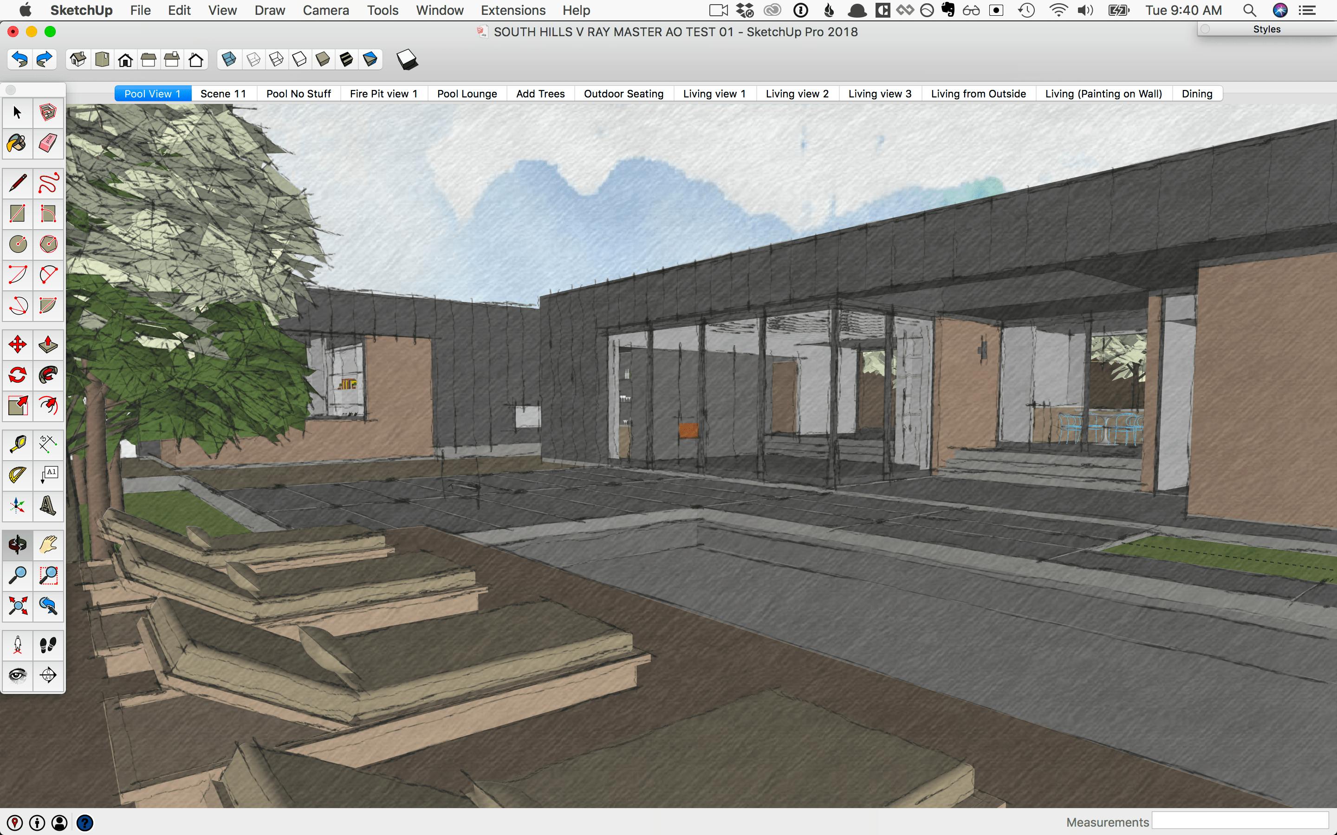The image size is (1337, 835).
Task: Choose the Freehand tool
Action: [x=49, y=183]
